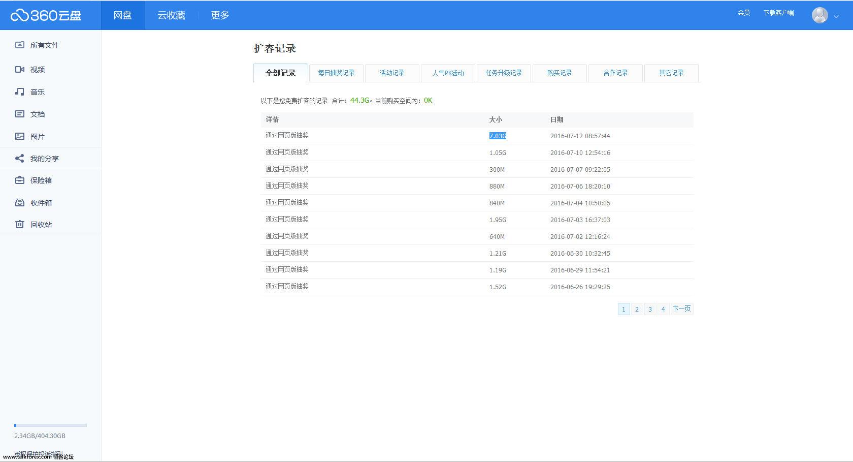Switch to the 任务升级记录 tab
This screenshot has height=462, width=853.
coord(504,73)
